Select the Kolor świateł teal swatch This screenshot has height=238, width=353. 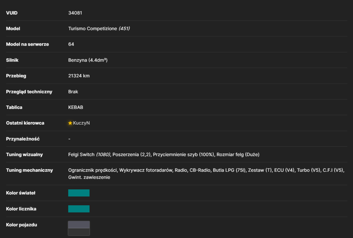tap(79, 193)
